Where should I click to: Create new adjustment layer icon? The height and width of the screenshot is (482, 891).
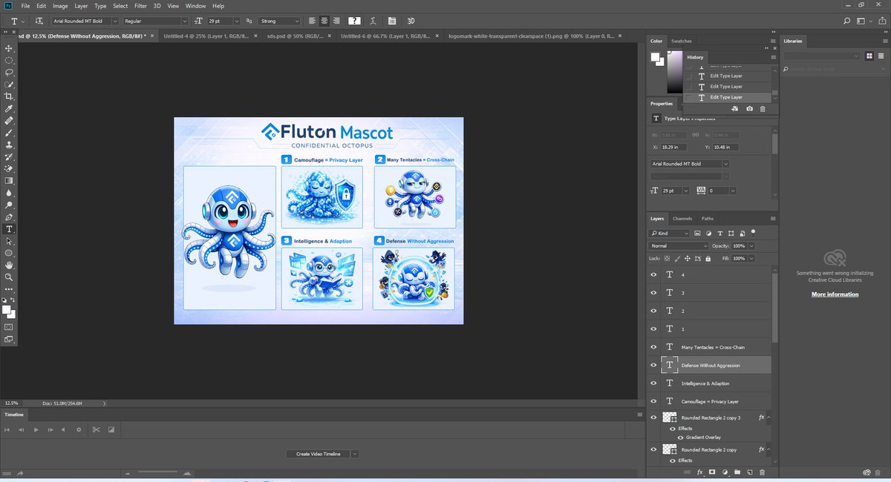[x=725, y=472]
